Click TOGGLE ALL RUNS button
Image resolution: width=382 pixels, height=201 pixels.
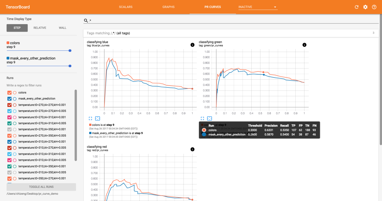[41, 187]
